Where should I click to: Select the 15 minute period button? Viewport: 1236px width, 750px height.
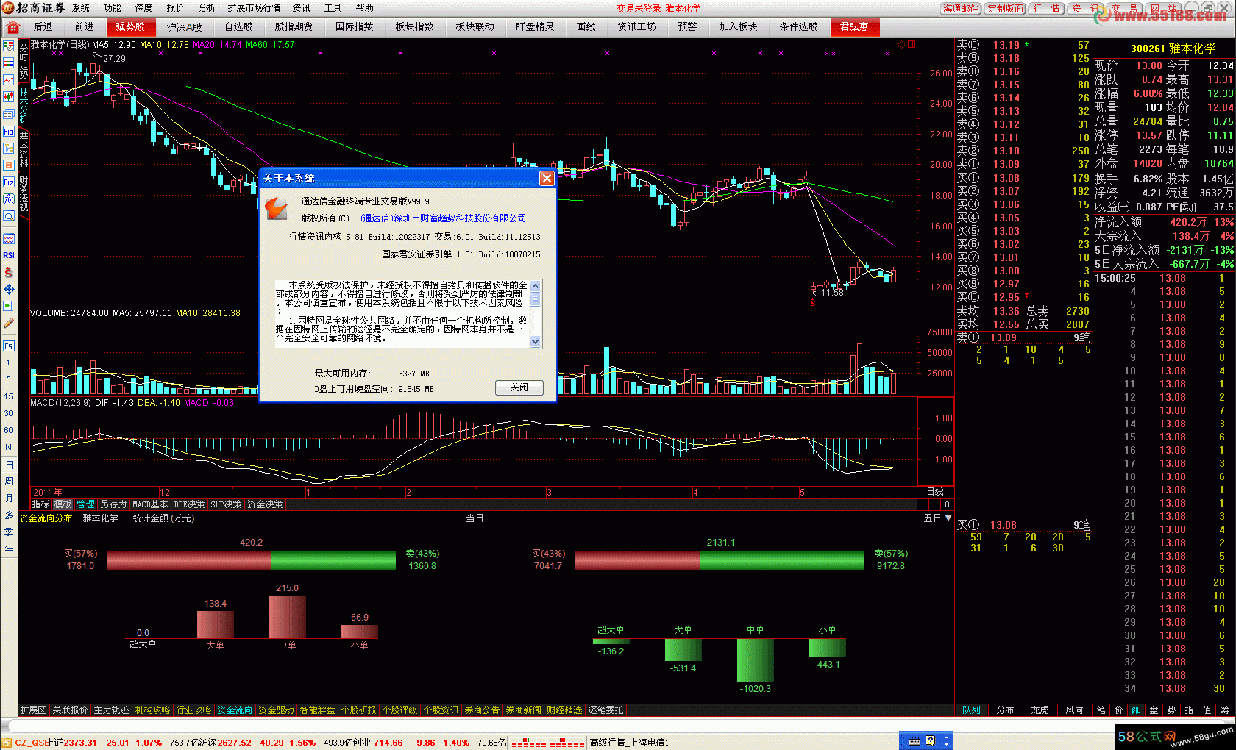[9, 396]
